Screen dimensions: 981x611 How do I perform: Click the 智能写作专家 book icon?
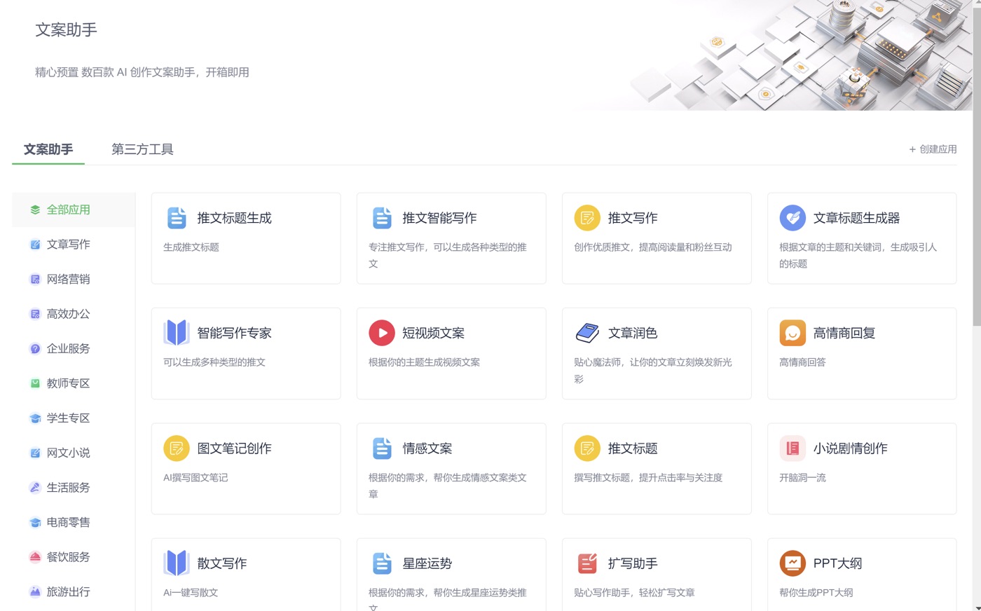177,333
